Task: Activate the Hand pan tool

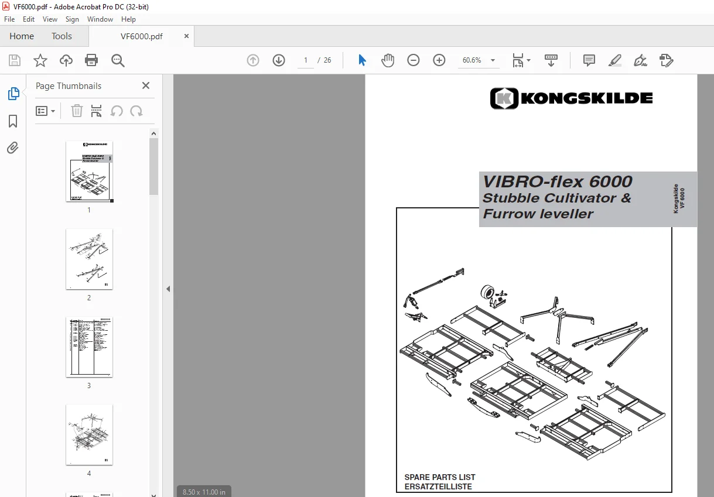Action: 388,60
